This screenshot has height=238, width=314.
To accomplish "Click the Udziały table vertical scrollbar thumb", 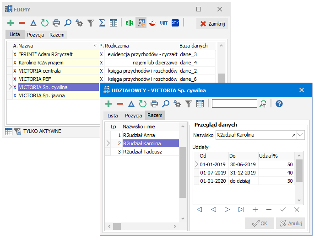I will (299, 170).
